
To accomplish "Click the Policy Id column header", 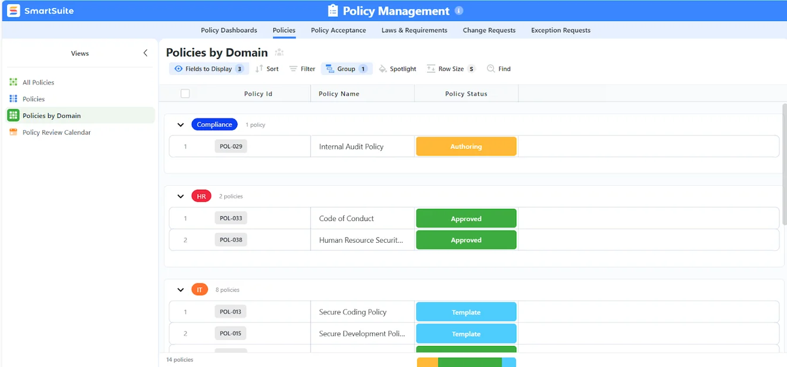I will (x=258, y=94).
